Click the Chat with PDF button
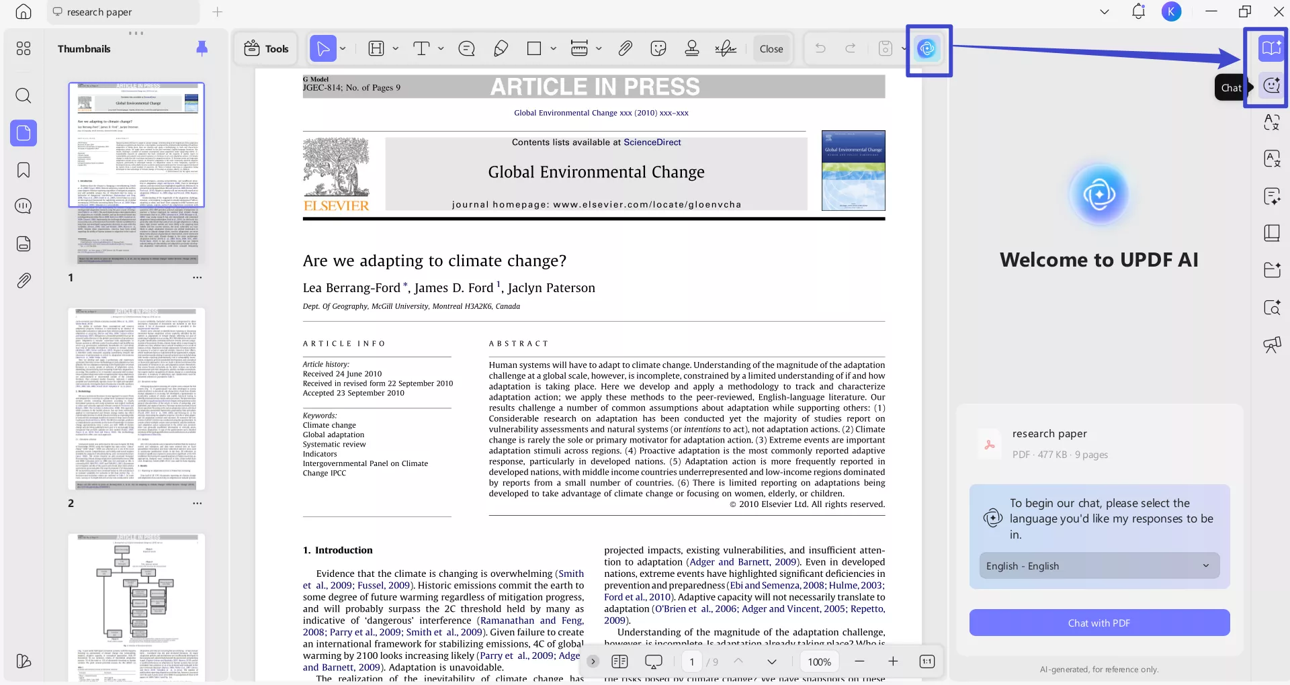 [x=1099, y=623]
